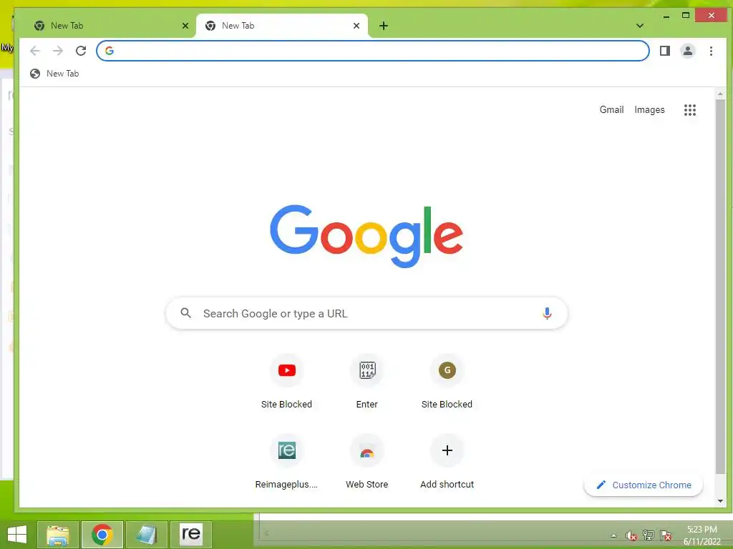Click the Customize Chrome button
The width and height of the screenshot is (733, 549).
click(644, 485)
